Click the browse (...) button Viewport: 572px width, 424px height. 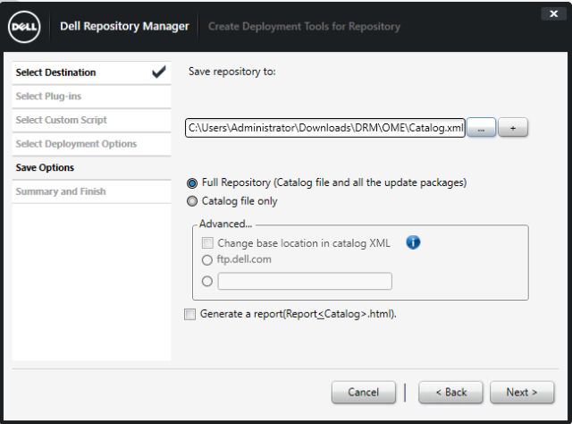point(480,128)
